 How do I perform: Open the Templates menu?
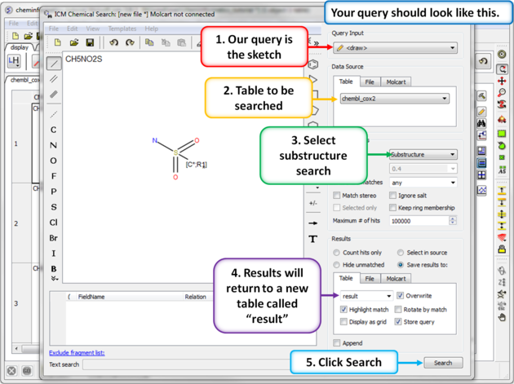(x=122, y=29)
